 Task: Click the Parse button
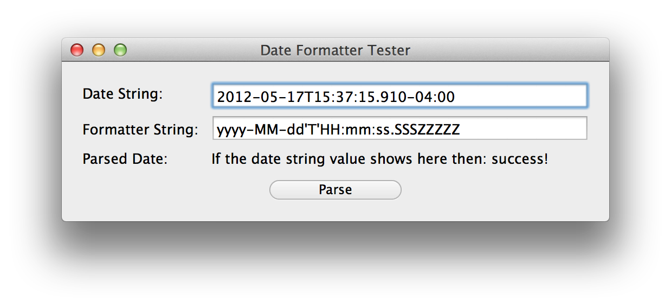coord(335,190)
